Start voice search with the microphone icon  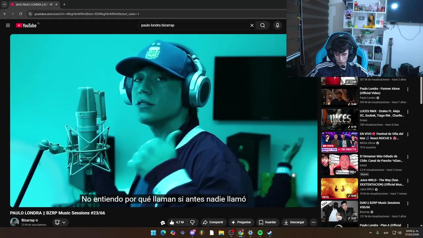click(x=278, y=25)
